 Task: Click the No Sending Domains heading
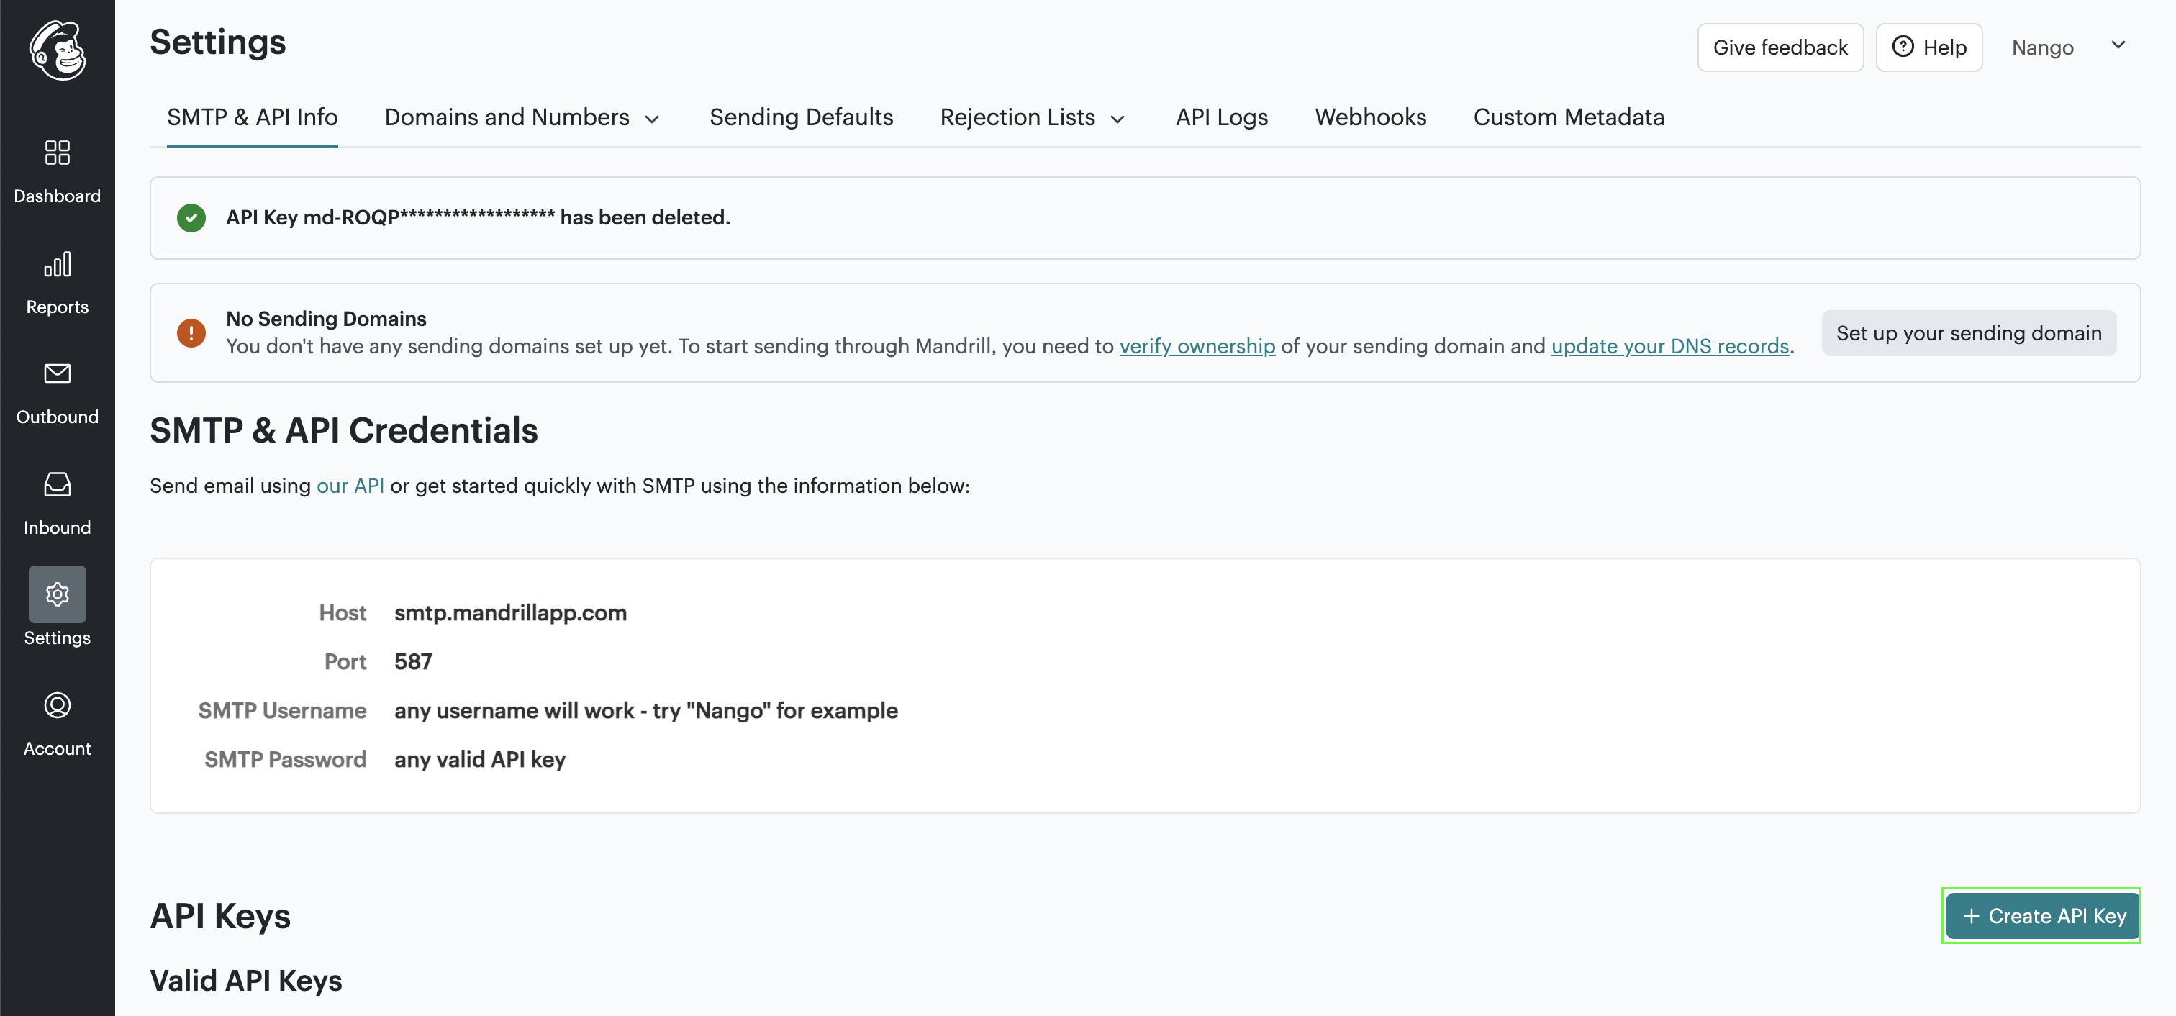(326, 318)
